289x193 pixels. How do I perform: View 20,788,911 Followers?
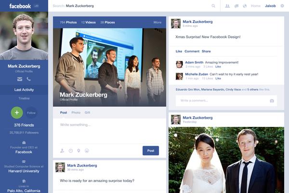tap(24, 133)
